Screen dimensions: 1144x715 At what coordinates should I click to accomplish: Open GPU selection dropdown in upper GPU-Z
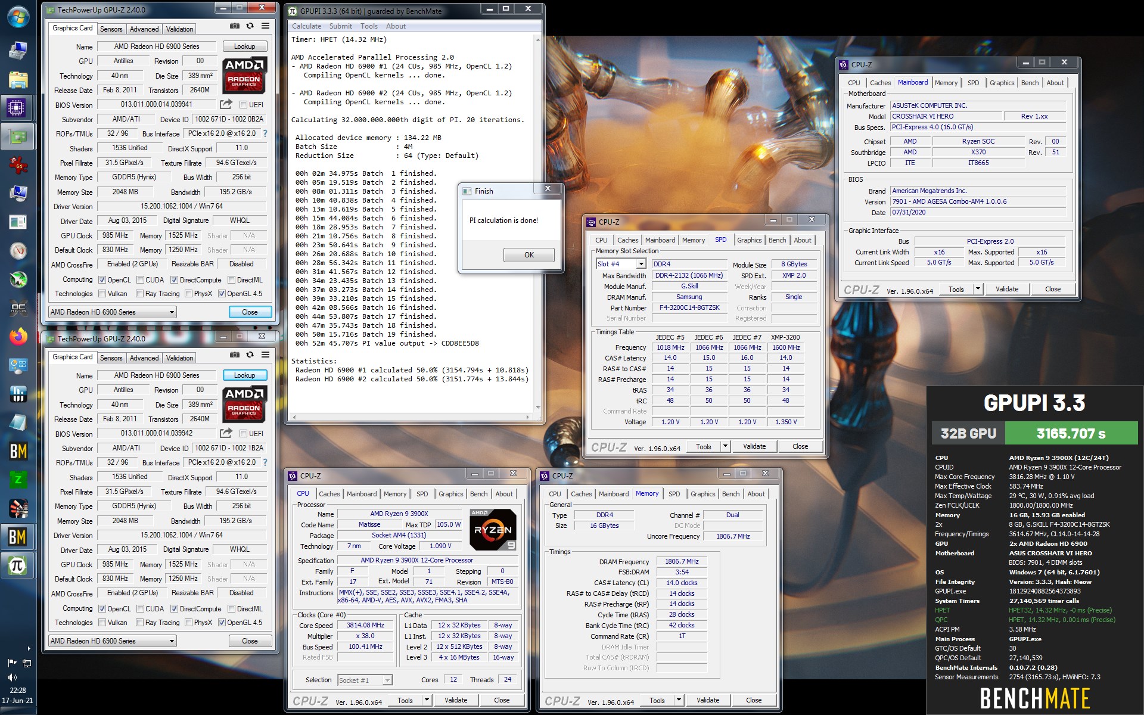click(113, 312)
